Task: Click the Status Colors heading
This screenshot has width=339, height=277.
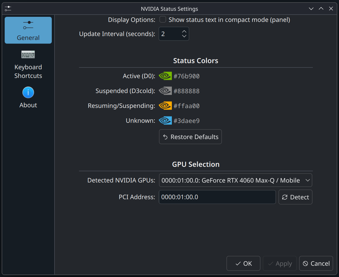Action: (x=196, y=61)
